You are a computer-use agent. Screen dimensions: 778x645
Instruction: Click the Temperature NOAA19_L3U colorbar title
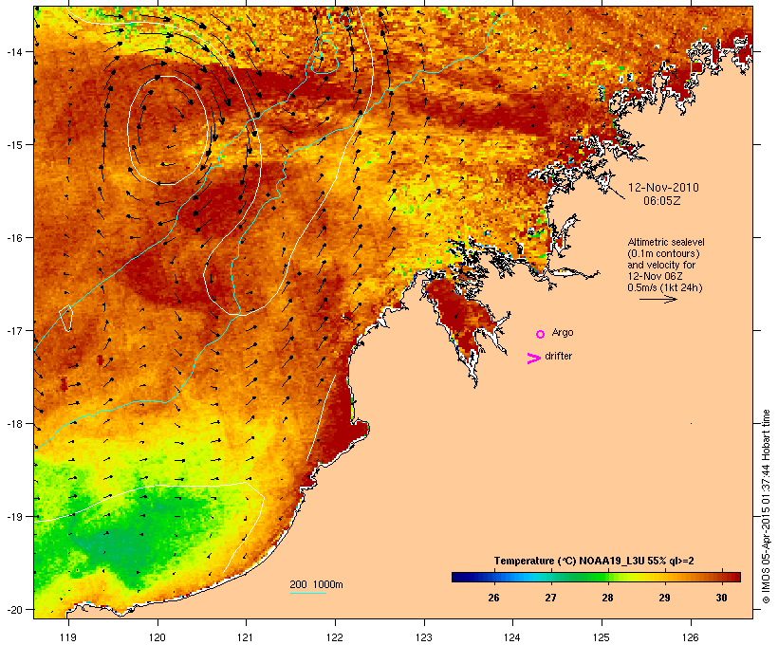pyautogui.click(x=594, y=561)
